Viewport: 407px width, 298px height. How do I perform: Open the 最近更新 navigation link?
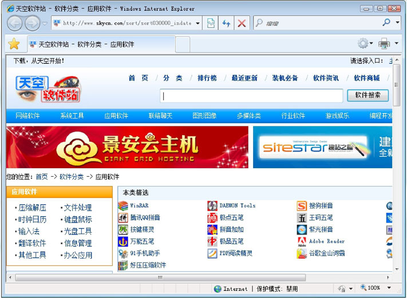(x=244, y=78)
